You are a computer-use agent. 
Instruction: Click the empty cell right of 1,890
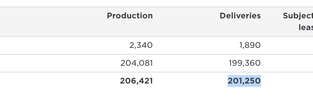289,45
